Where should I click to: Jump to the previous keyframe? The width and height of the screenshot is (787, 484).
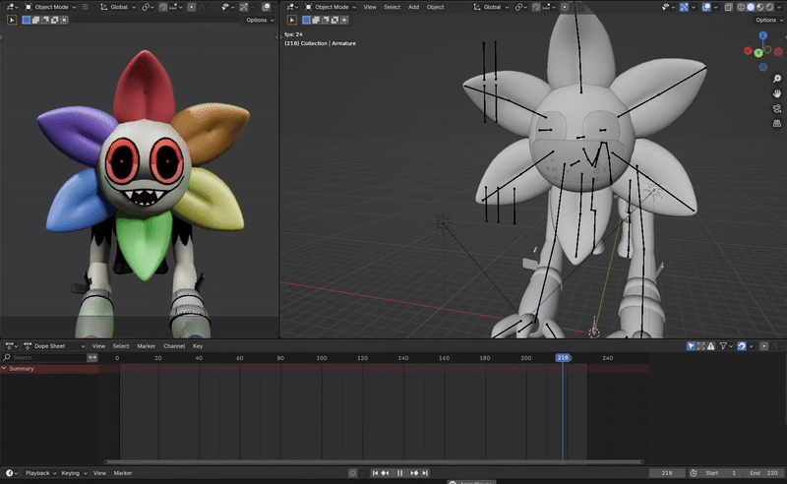tap(386, 473)
